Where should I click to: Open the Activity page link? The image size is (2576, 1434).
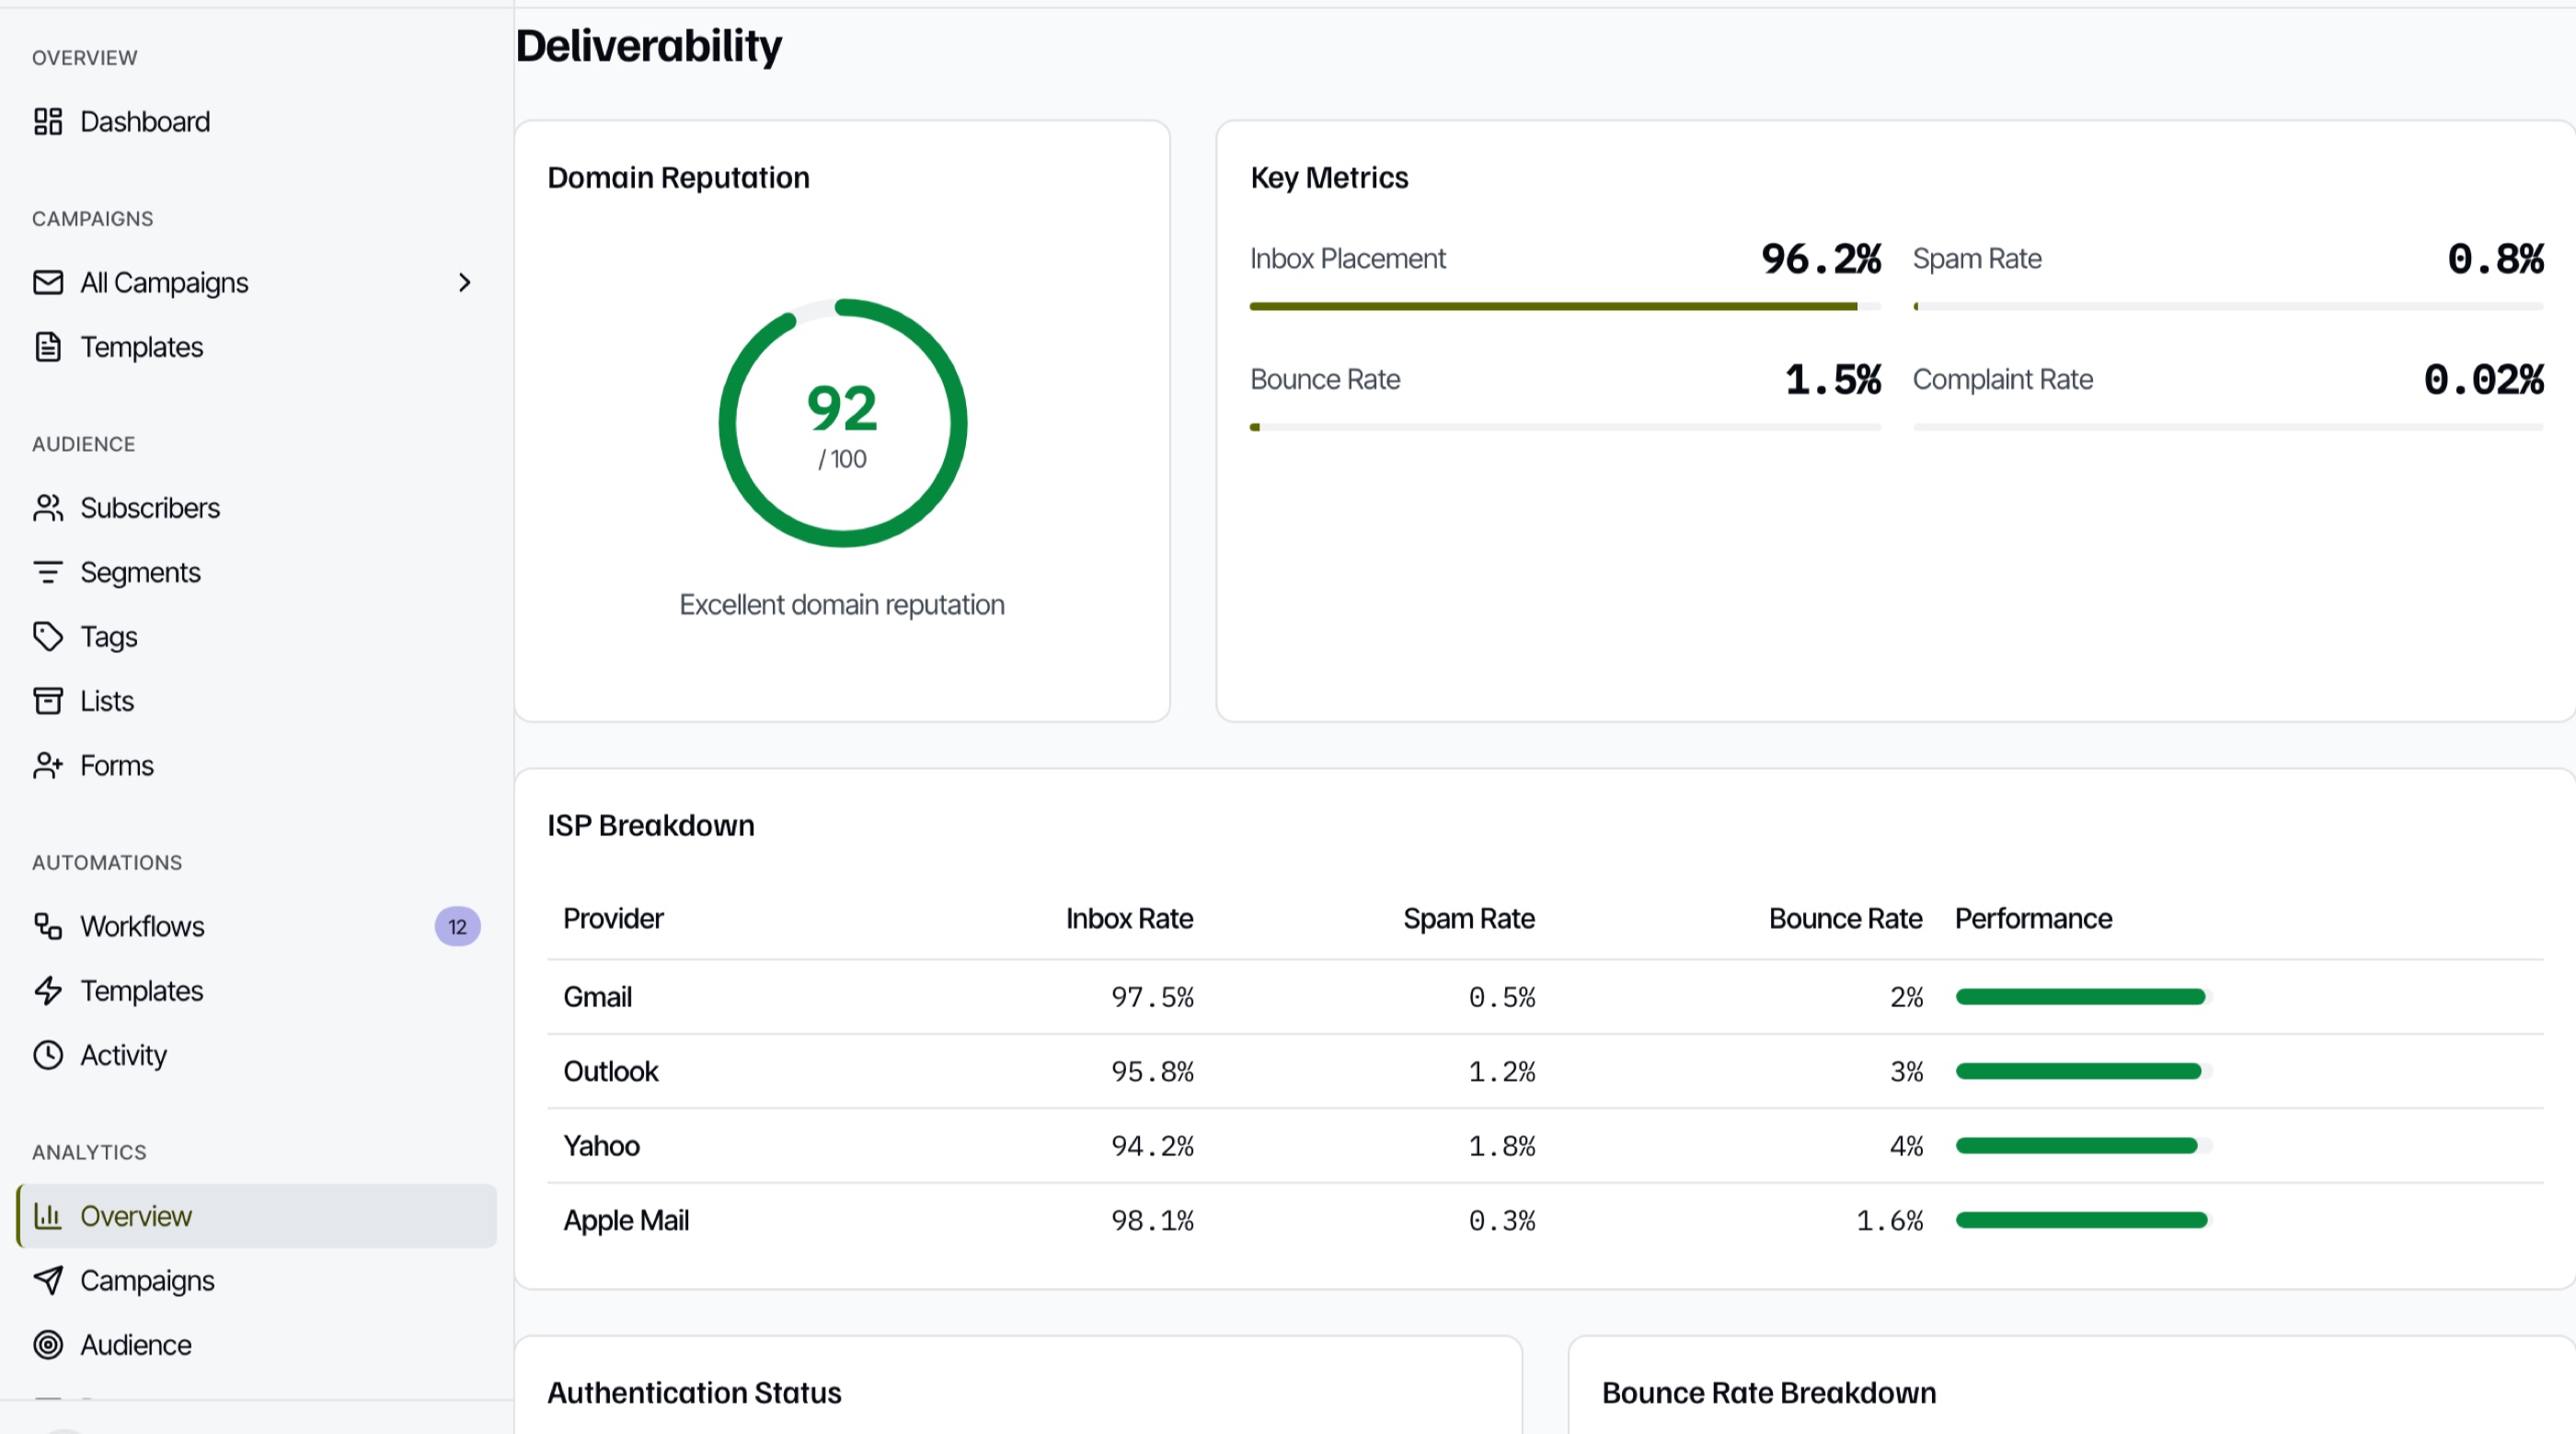(x=256, y=1055)
